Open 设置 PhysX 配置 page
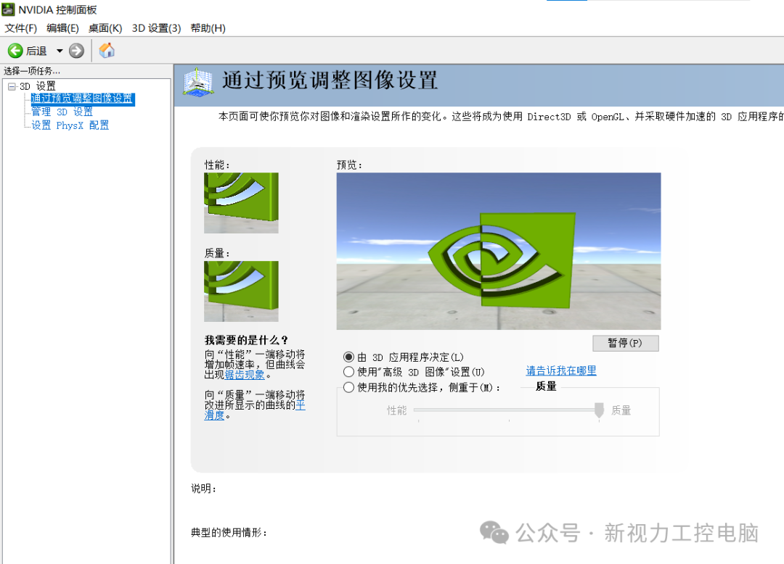The height and width of the screenshot is (564, 784). coord(70,125)
